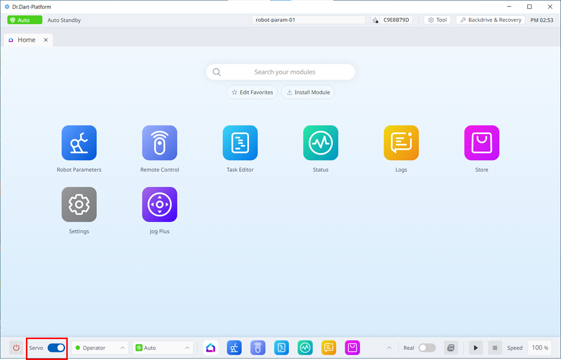This screenshot has width=561, height=360.
Task: Open the Task Editor module
Action: 240,143
